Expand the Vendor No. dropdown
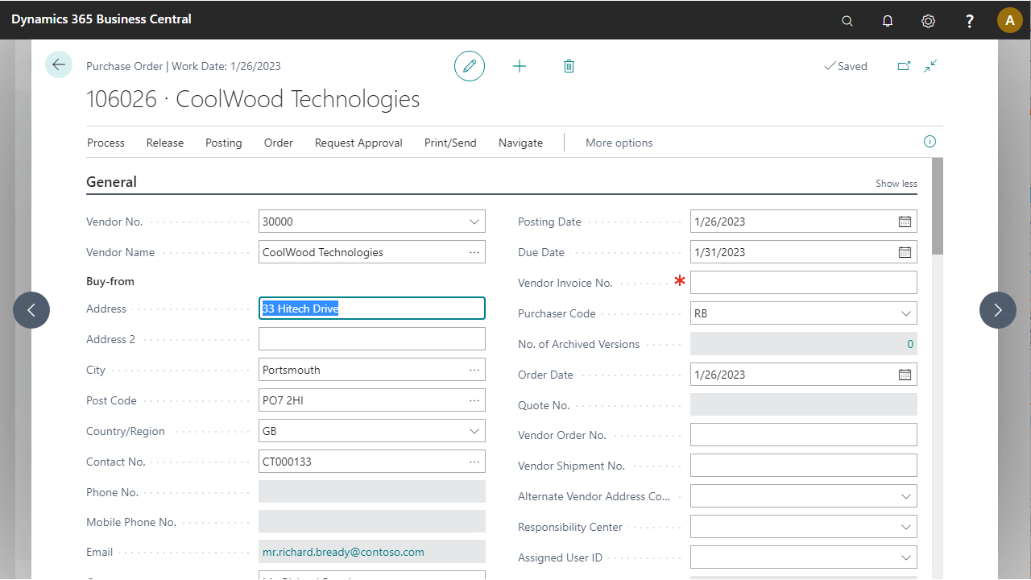The width and height of the screenshot is (1031, 580). coord(474,222)
